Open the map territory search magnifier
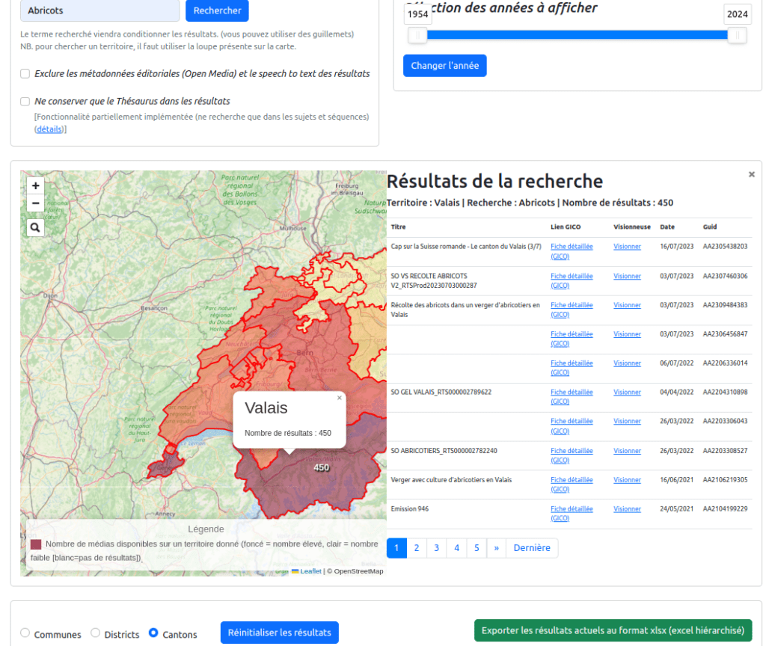 35,228
